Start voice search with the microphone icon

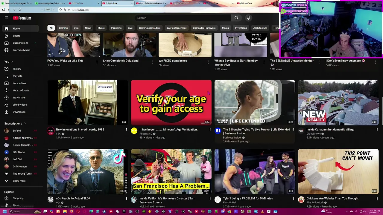point(248,18)
